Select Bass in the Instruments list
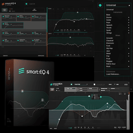Screen dimensions: 133x133 click(108, 15)
